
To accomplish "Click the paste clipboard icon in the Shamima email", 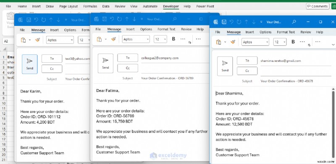I will [218, 42].
